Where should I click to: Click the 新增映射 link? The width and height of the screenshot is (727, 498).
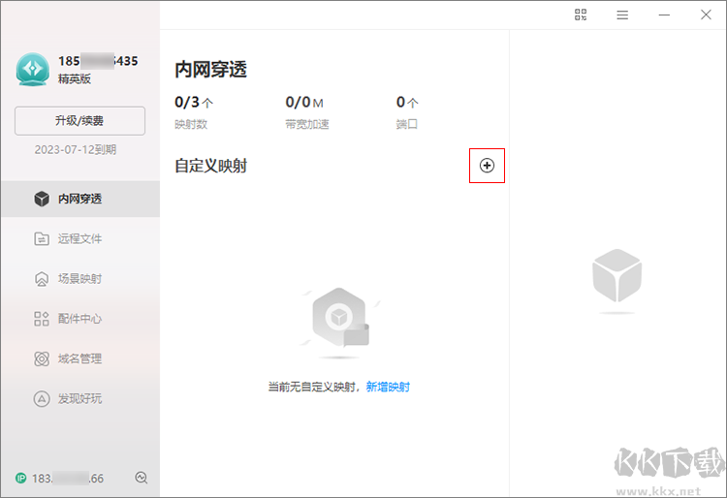coord(388,387)
